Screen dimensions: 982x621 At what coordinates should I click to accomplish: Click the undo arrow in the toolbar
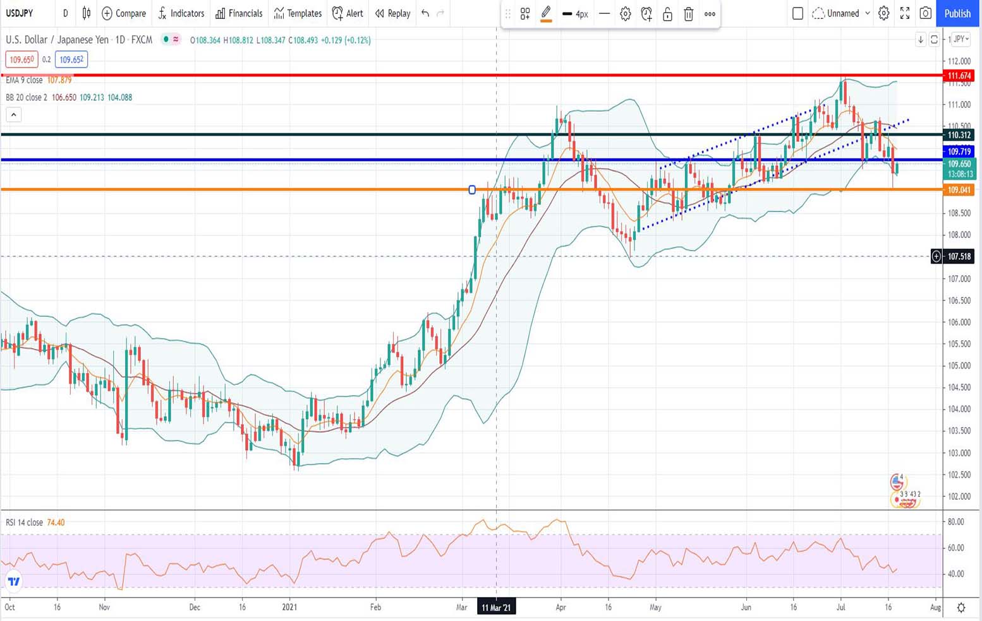(425, 13)
